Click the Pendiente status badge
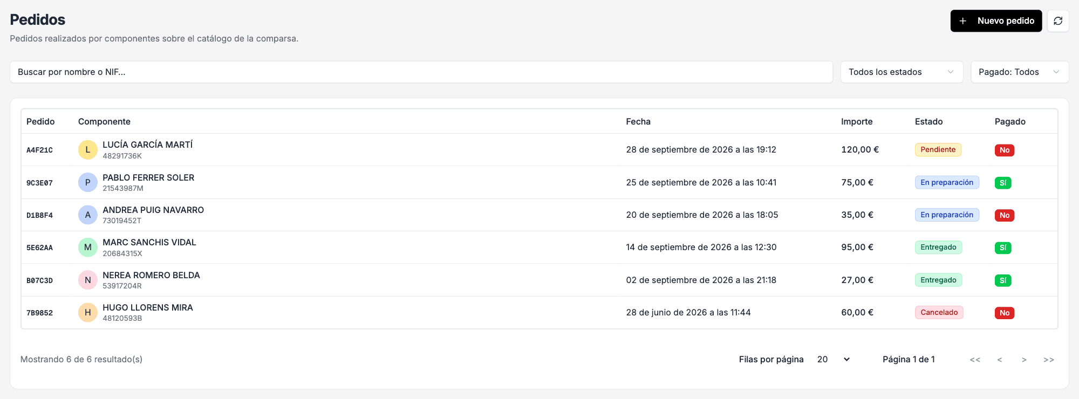This screenshot has height=399, width=1079. 938,150
